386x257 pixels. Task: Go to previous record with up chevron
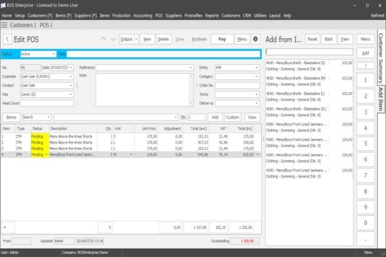[104, 39]
